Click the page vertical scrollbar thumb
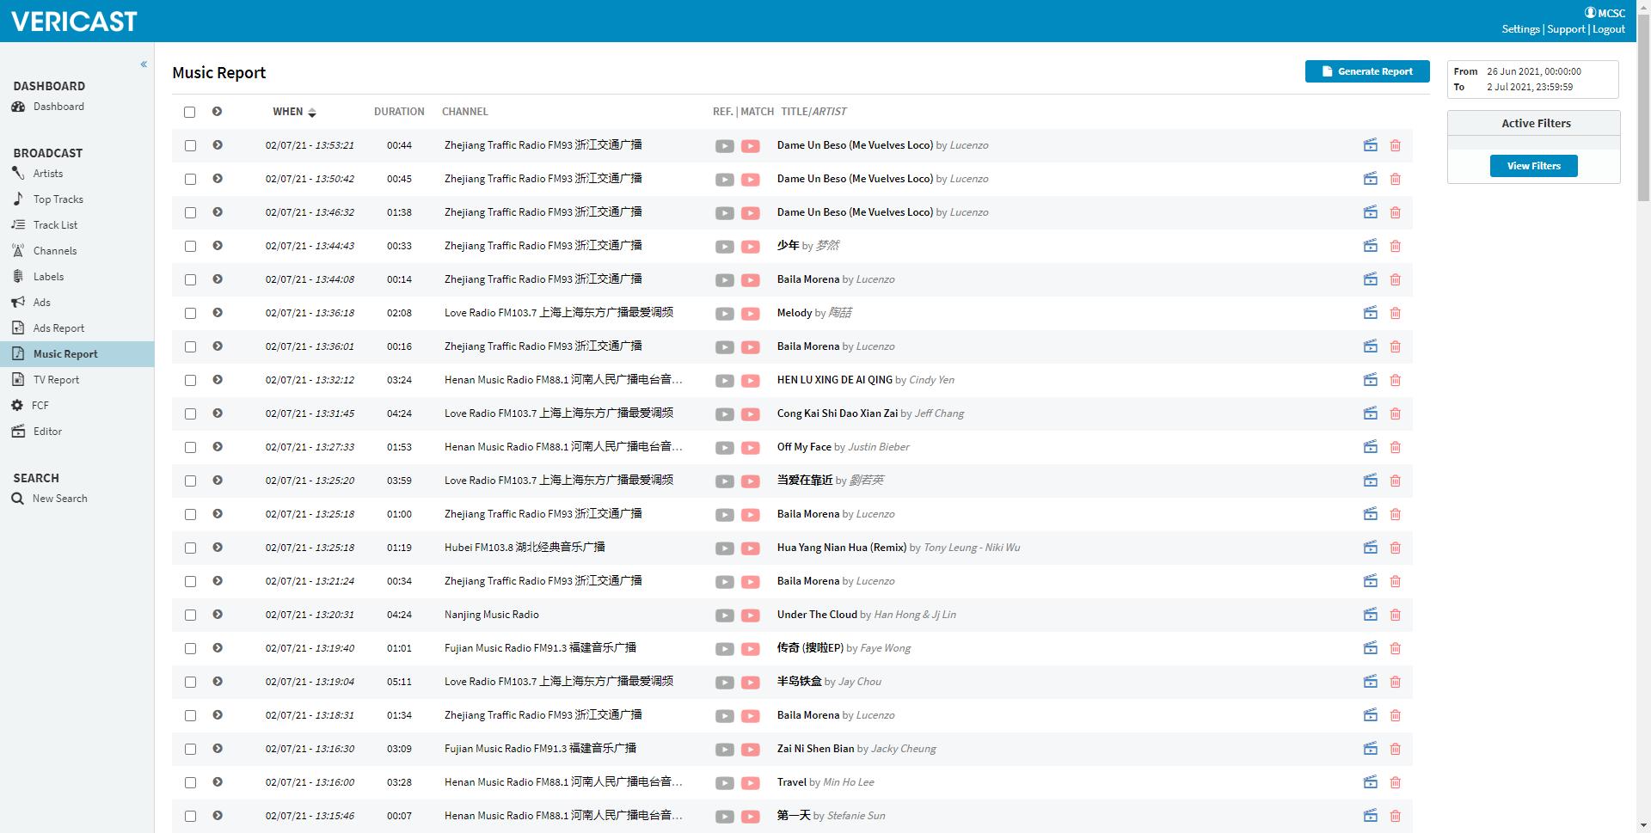Image resolution: width=1651 pixels, height=833 pixels. click(1643, 107)
